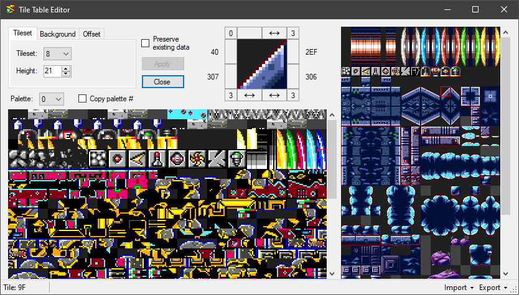This screenshot has width=519, height=295.
Task: Open the Tileset number dropdown
Action: pos(57,54)
